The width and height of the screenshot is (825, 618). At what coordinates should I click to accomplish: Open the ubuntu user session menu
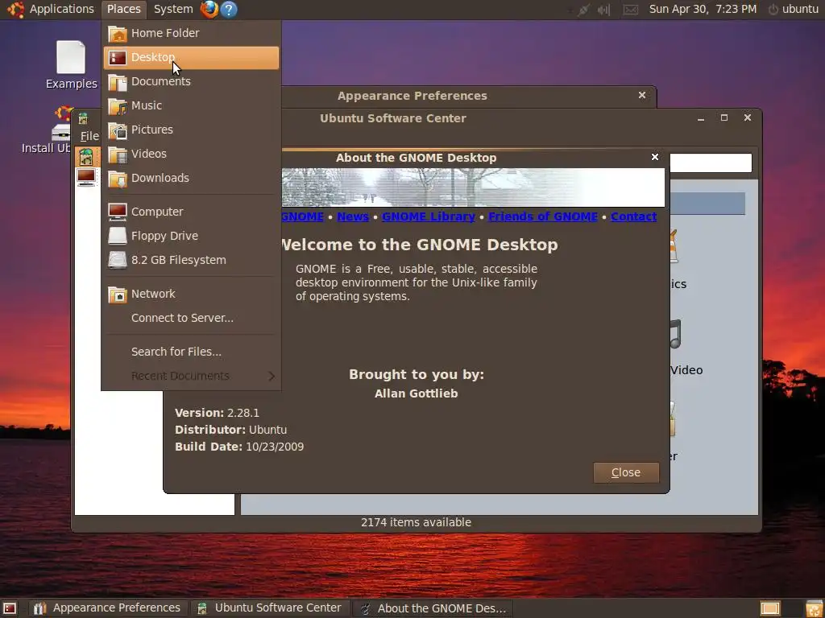coord(794,9)
